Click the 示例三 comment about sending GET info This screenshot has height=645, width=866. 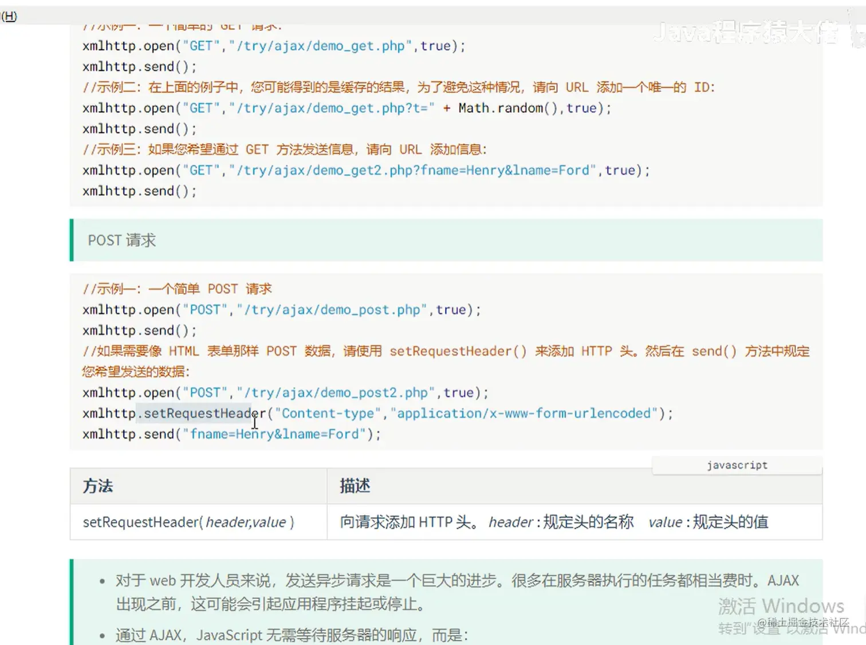[x=285, y=150]
